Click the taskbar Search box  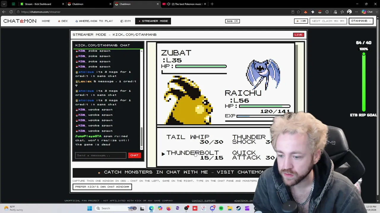(x=116, y=208)
